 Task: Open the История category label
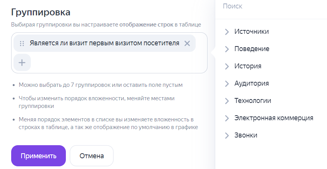tap(248, 66)
